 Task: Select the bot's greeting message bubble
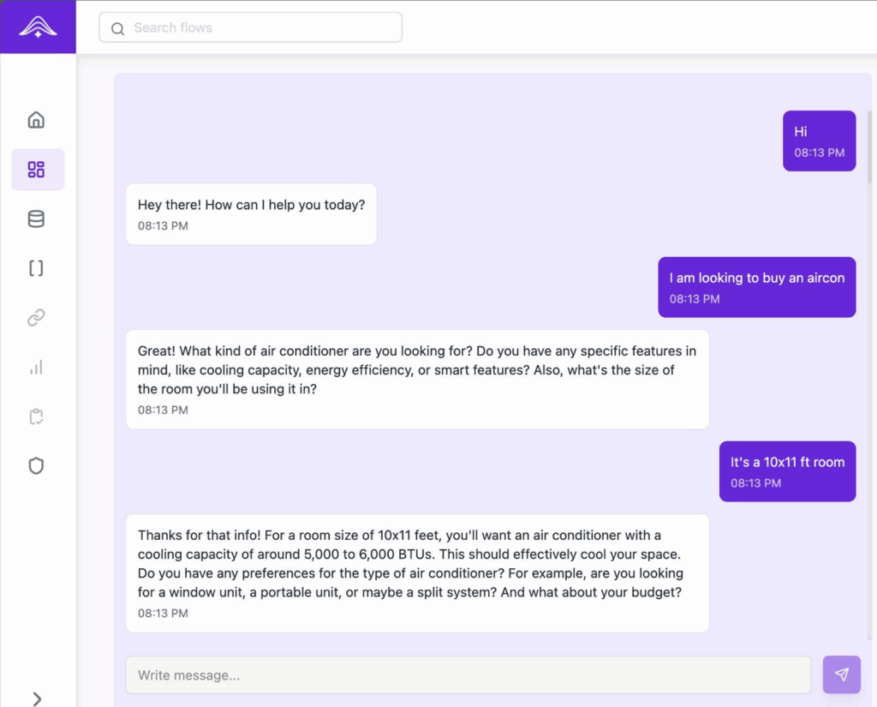[251, 214]
